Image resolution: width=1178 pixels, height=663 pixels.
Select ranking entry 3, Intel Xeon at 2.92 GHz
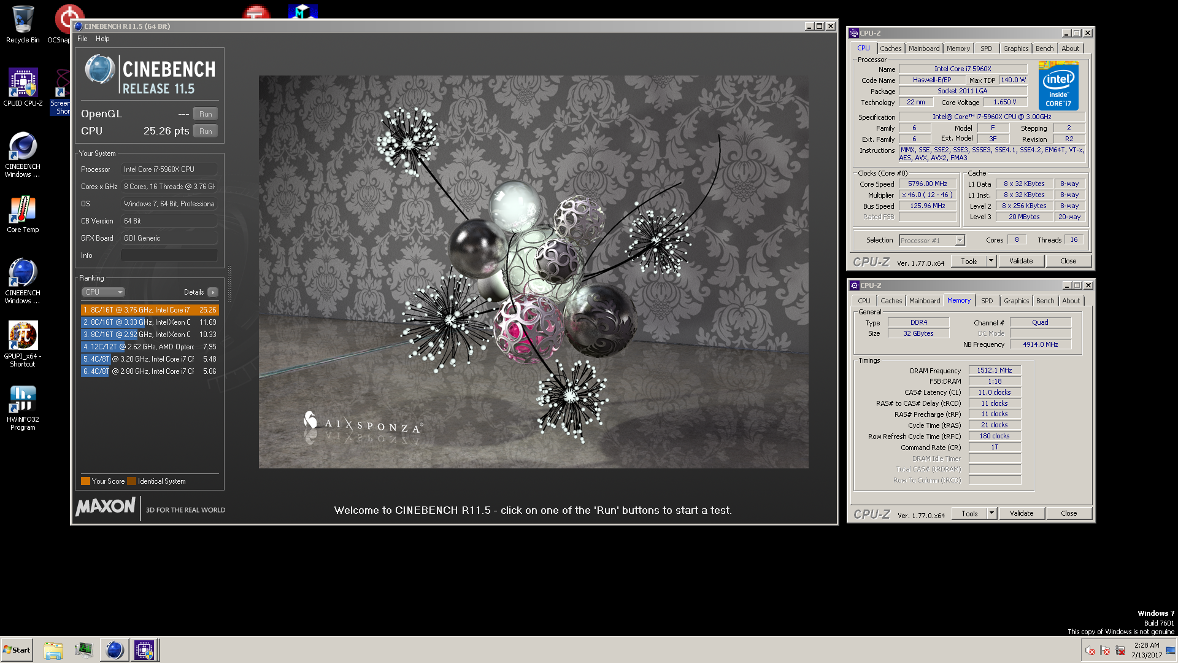pos(150,335)
